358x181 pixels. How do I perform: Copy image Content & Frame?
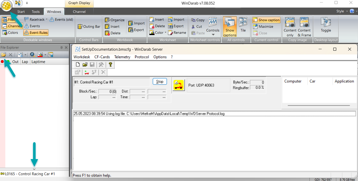[304, 27]
